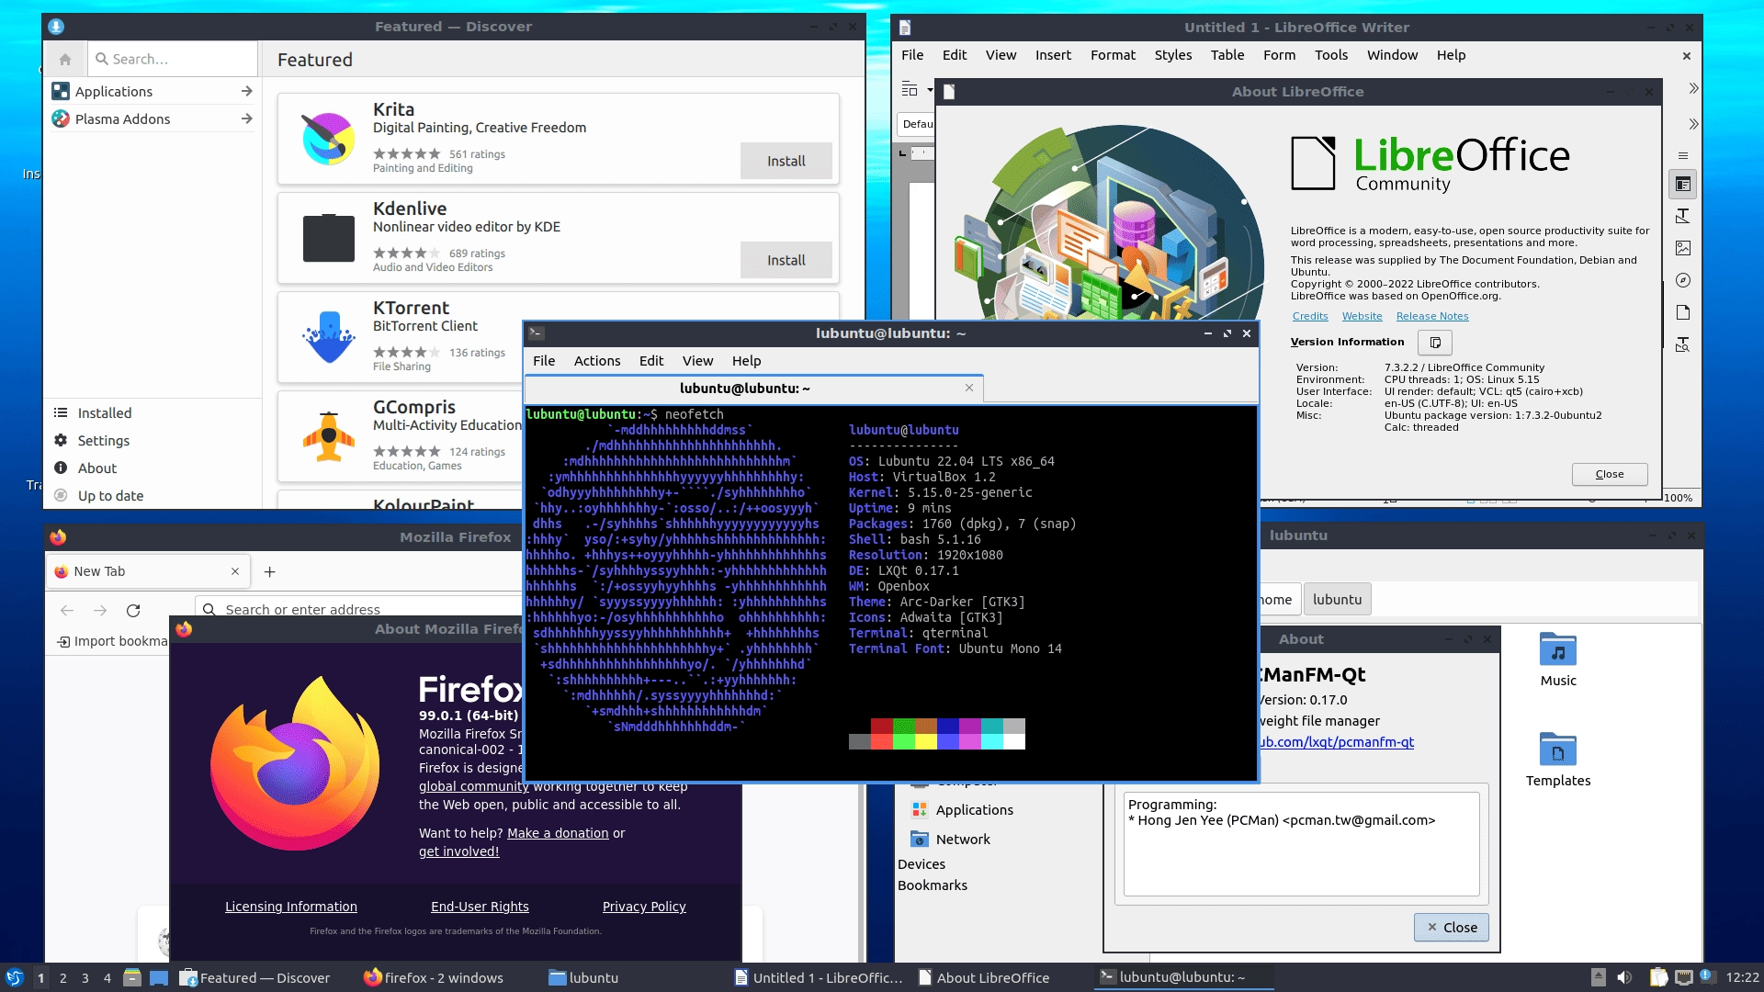Expand Writer first toolbar overflow chevron
1764x992 pixels.
coord(1693,89)
